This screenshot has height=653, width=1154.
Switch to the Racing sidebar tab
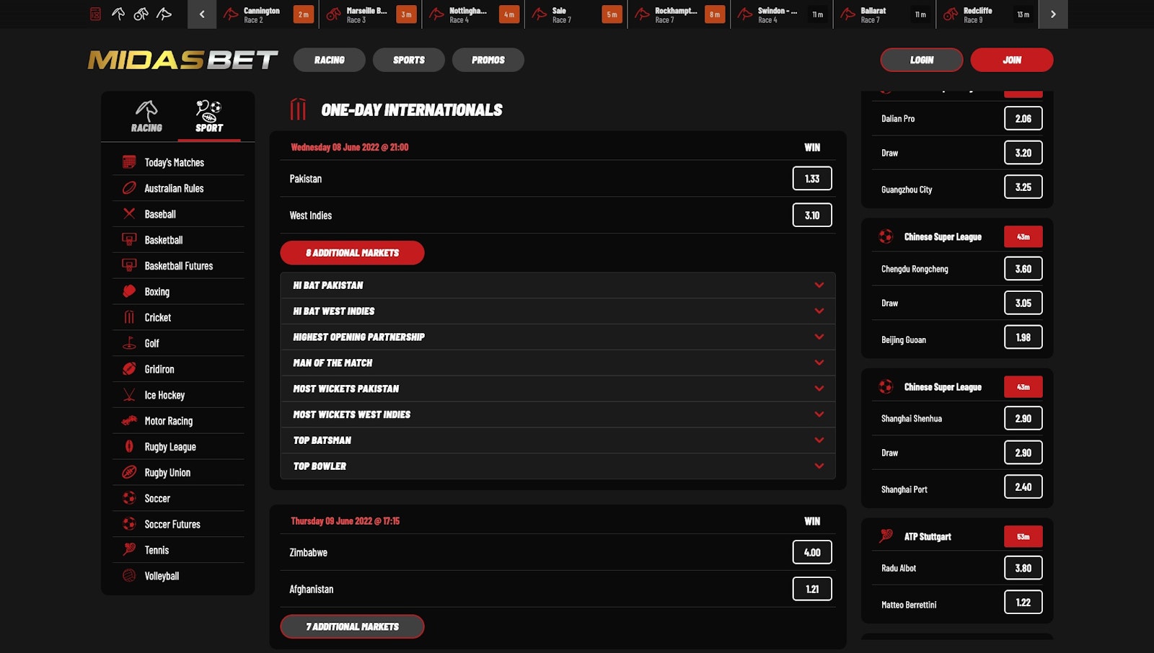pyautogui.click(x=146, y=117)
